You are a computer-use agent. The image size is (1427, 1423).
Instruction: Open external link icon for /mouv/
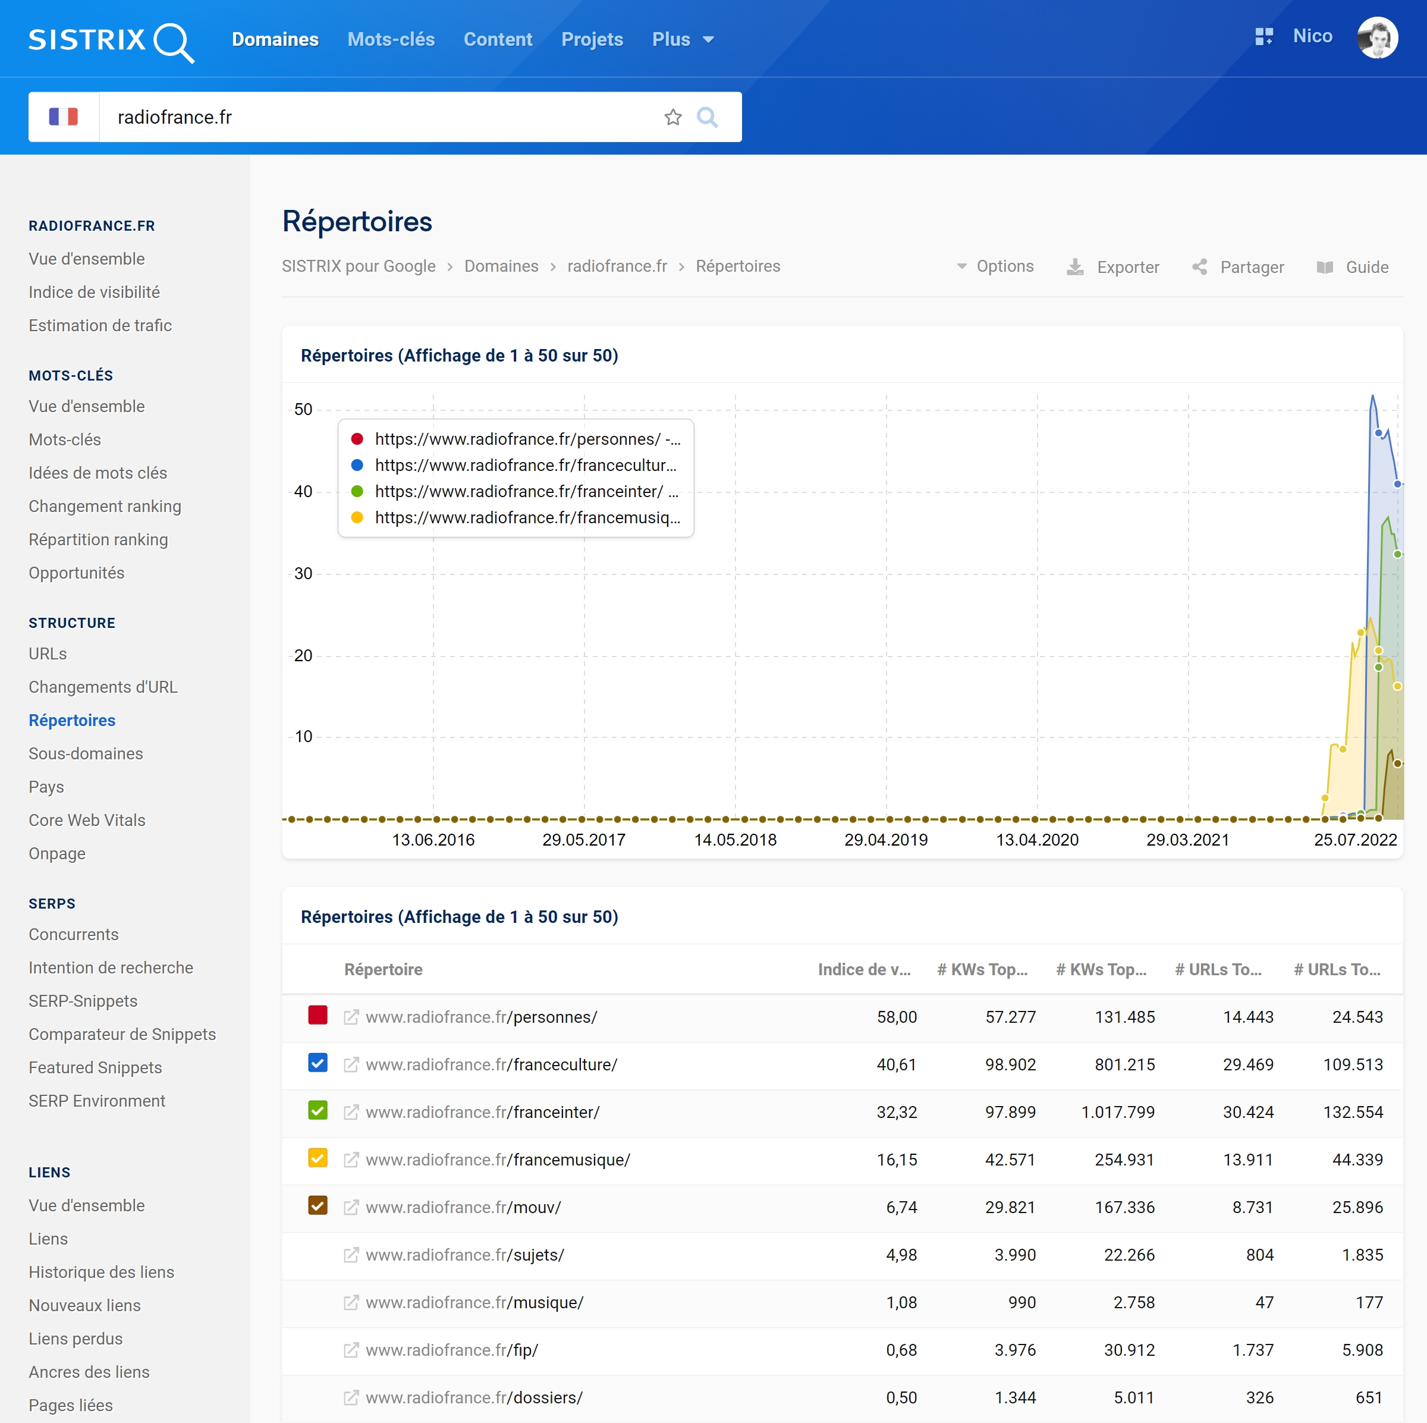pos(351,1207)
